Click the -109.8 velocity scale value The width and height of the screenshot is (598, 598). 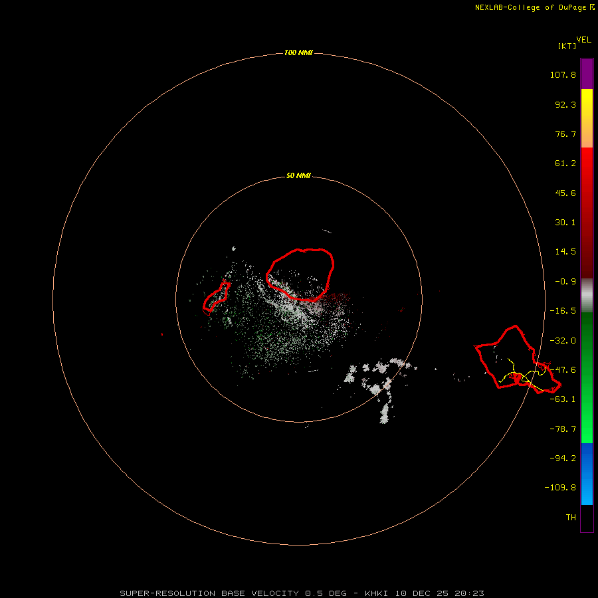(x=560, y=488)
